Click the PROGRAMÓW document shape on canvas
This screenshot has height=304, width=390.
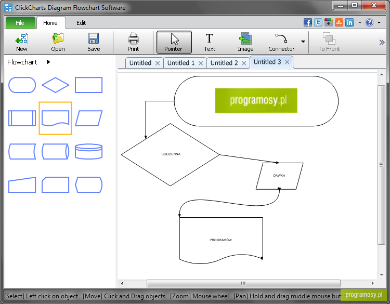pyautogui.click(x=221, y=240)
